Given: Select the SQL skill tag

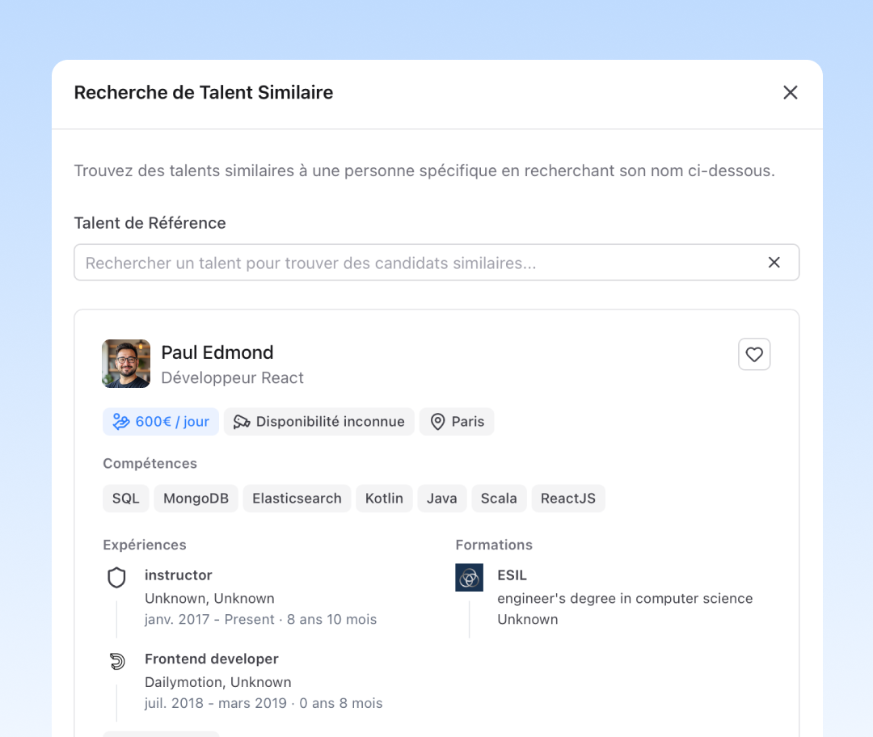Looking at the screenshot, I should pos(125,499).
